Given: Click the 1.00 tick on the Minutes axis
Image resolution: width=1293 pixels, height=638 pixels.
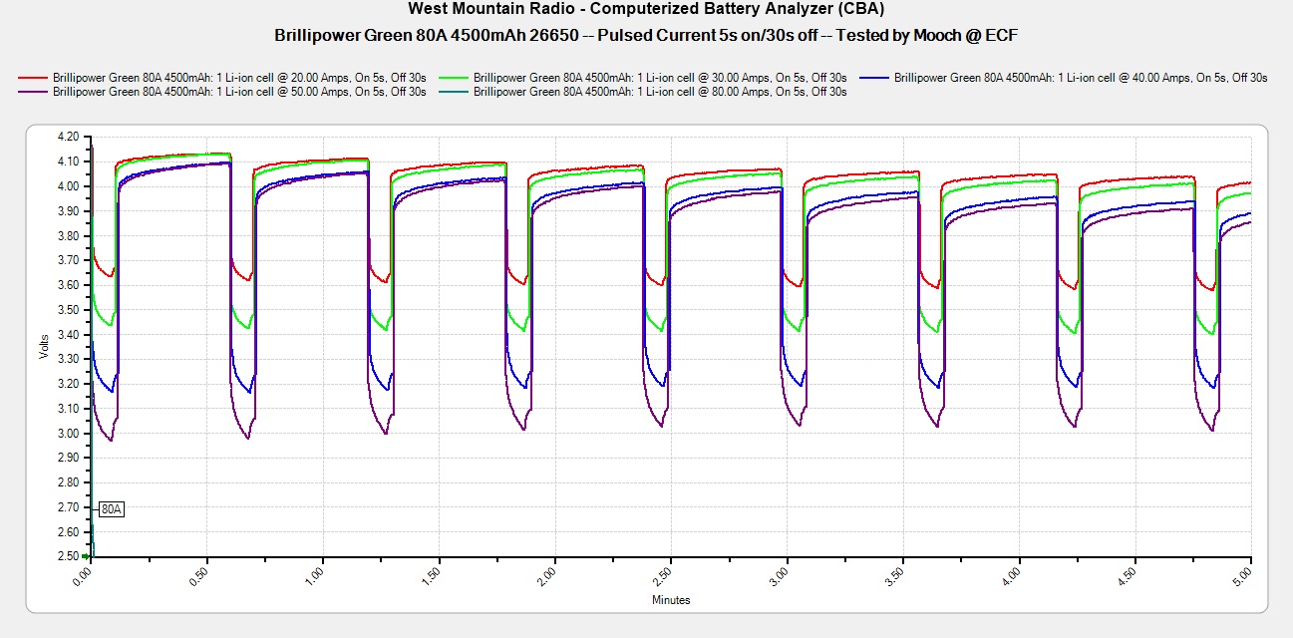Looking at the screenshot, I should point(317,577).
